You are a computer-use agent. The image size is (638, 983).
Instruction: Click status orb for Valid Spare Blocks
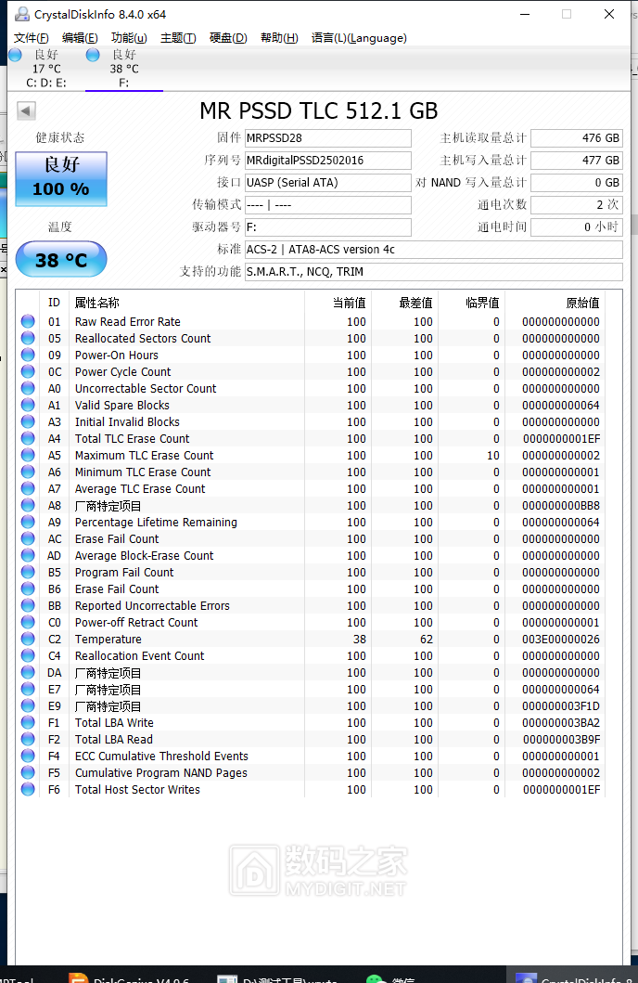28,405
